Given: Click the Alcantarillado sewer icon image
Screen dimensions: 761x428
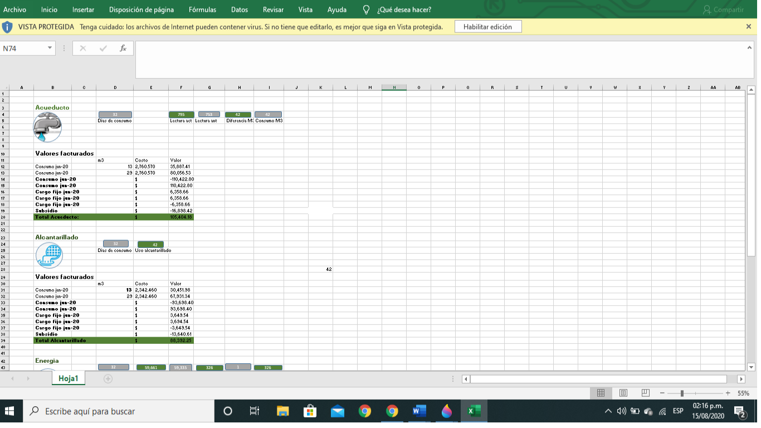Looking at the screenshot, I should pos(49,256).
